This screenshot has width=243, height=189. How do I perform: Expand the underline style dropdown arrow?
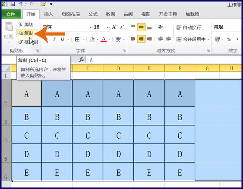click(68, 39)
